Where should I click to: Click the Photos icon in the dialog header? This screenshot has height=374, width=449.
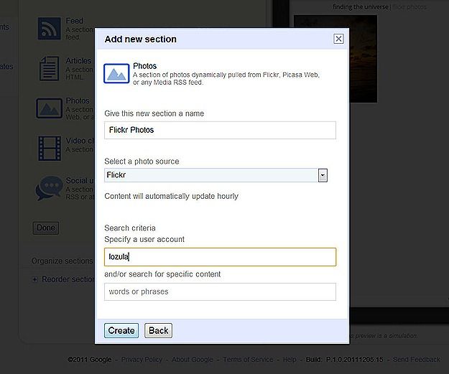(116, 73)
